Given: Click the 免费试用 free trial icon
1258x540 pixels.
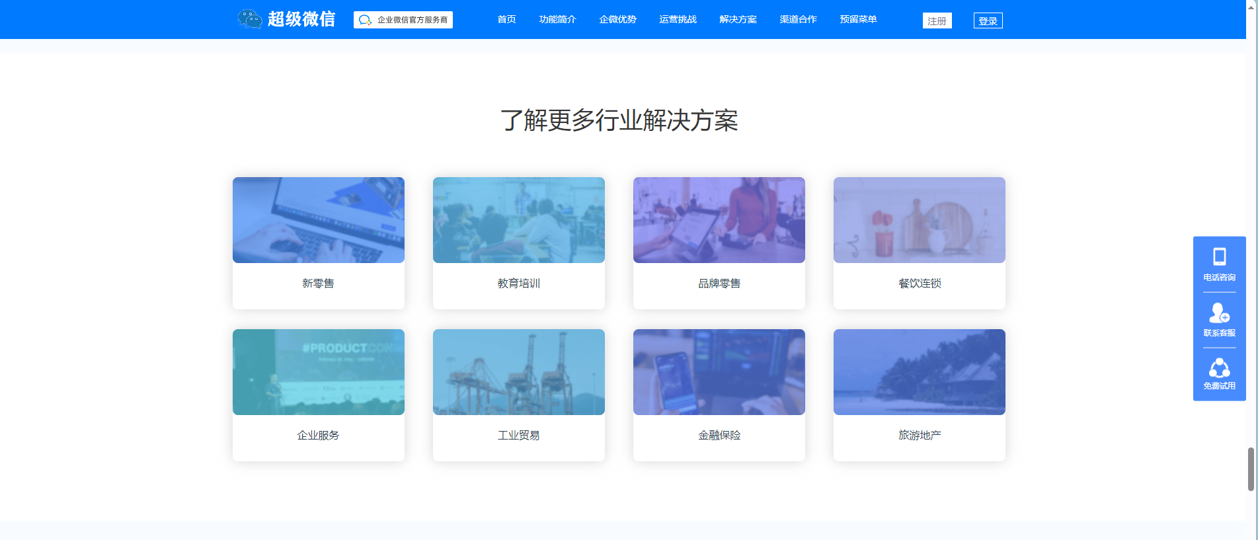Looking at the screenshot, I should [x=1219, y=368].
